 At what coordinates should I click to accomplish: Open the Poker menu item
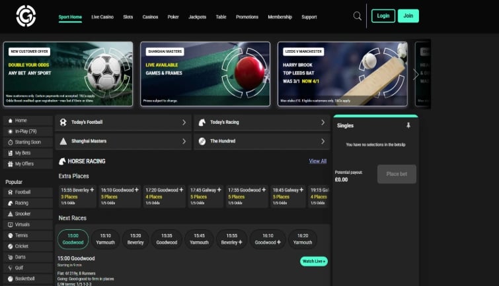point(173,17)
